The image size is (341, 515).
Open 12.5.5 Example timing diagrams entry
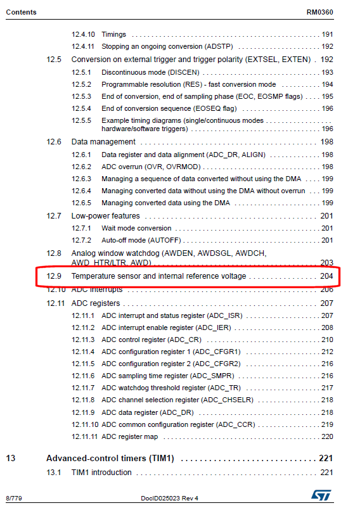202,125
